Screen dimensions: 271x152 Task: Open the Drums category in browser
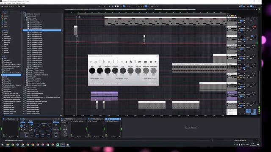click(x=6, y=34)
